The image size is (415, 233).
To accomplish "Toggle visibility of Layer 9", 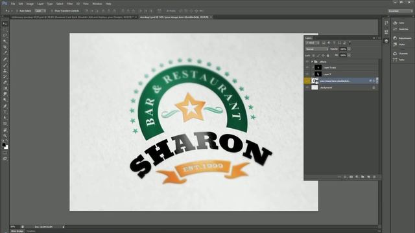I will pyautogui.click(x=307, y=74).
